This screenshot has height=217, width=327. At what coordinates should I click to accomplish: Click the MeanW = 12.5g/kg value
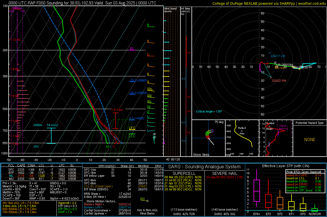point(14,186)
